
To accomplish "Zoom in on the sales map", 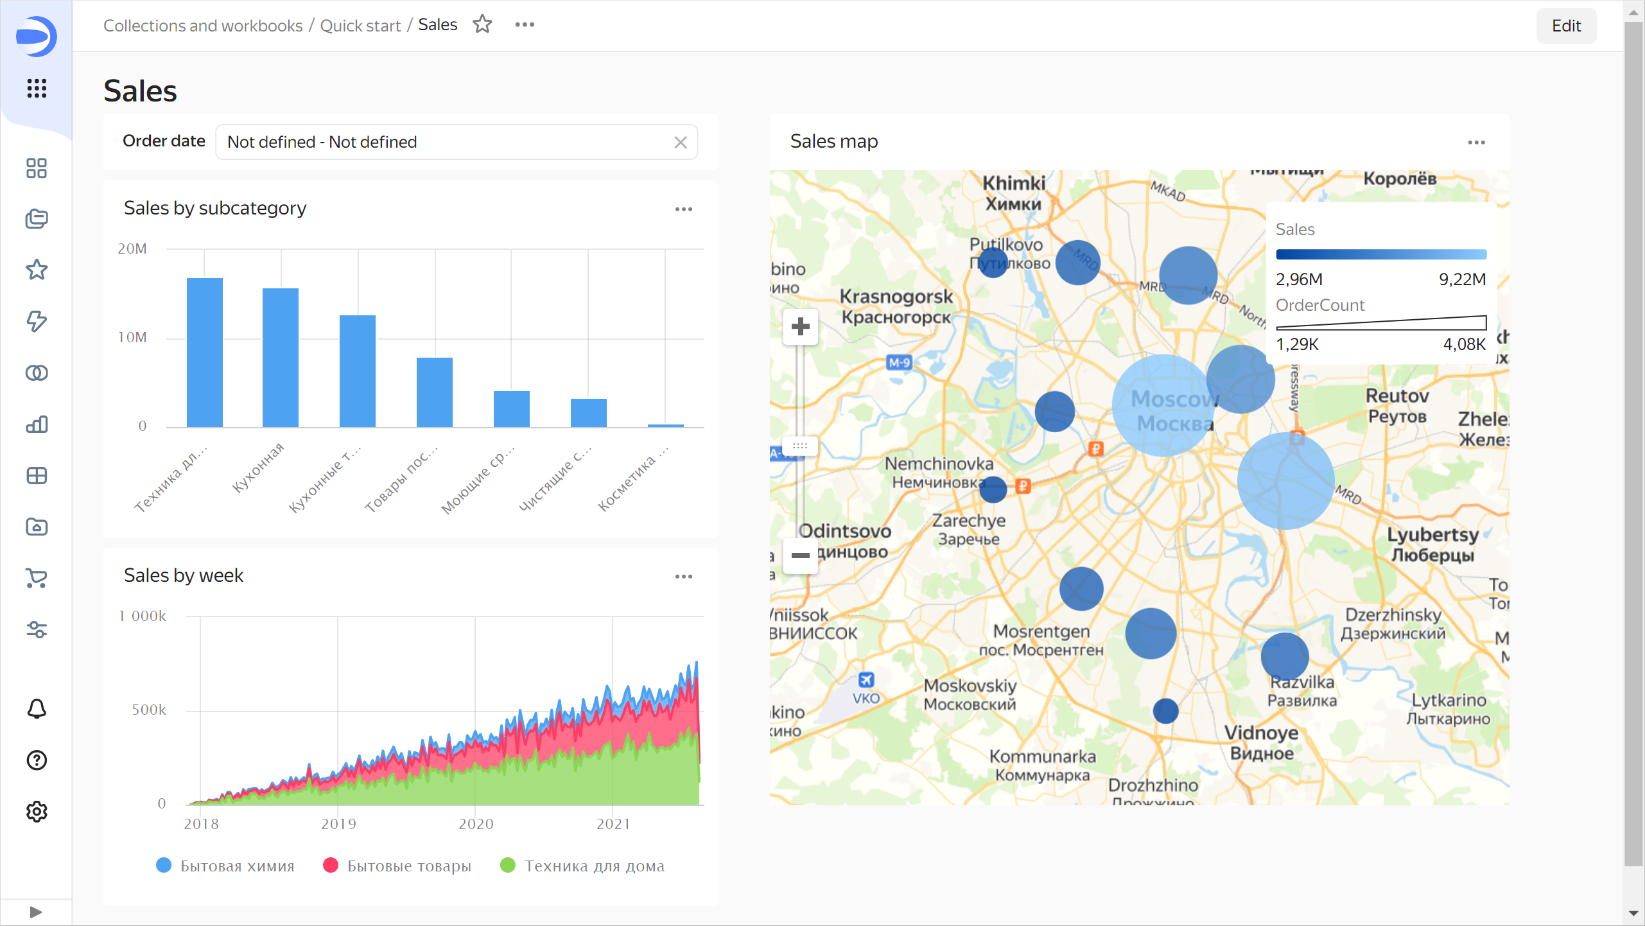I will click(800, 327).
